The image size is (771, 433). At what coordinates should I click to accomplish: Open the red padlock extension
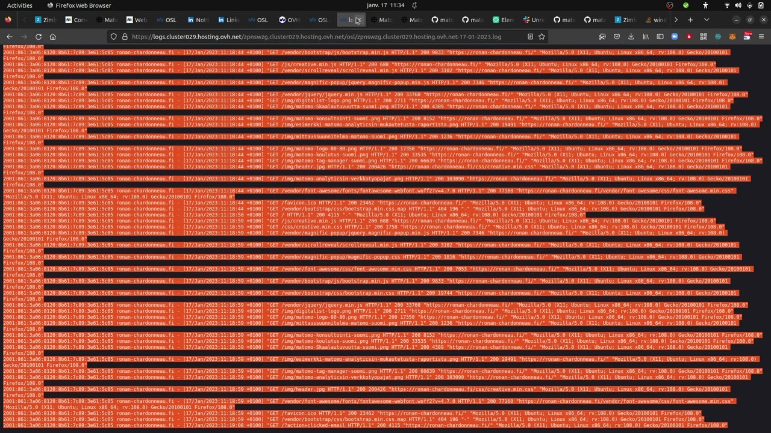pyautogui.click(x=689, y=37)
